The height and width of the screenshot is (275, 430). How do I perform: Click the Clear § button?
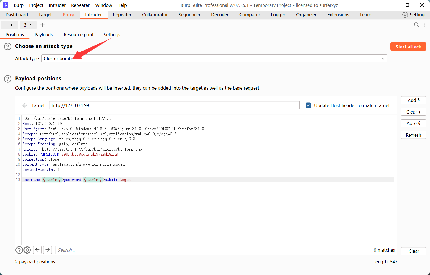[x=413, y=112]
